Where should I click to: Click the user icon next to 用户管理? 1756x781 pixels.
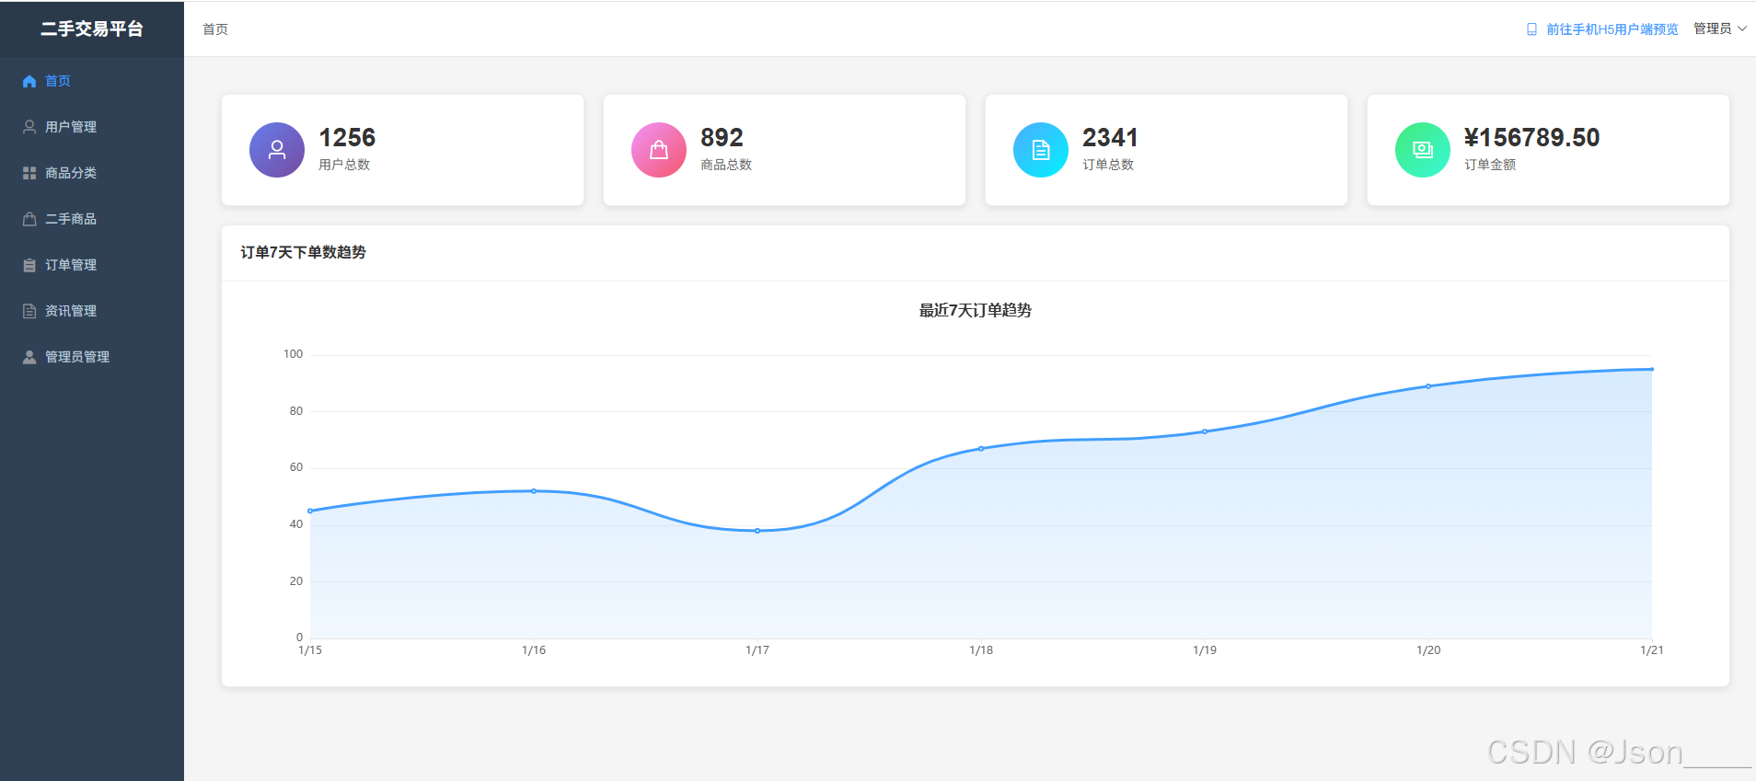pyautogui.click(x=29, y=127)
